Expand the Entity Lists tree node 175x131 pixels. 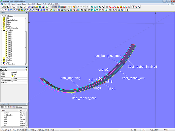coord(2,60)
